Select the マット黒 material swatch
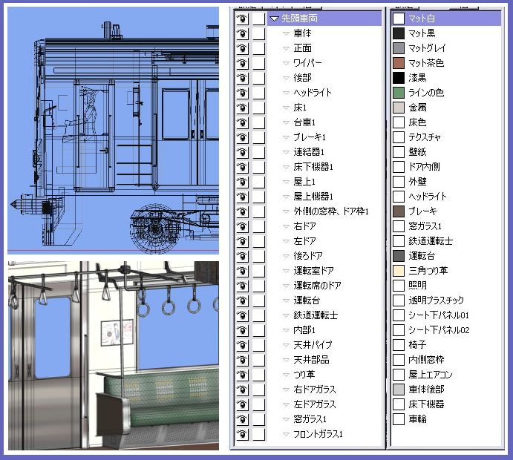This screenshot has width=513, height=460. coord(399,33)
